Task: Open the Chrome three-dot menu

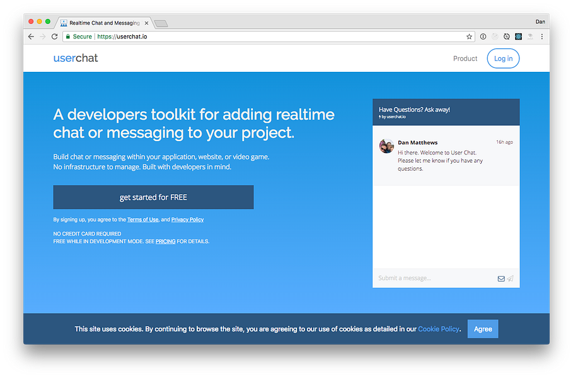Action: pos(542,37)
